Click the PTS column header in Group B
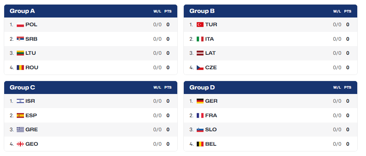 pos(348,11)
